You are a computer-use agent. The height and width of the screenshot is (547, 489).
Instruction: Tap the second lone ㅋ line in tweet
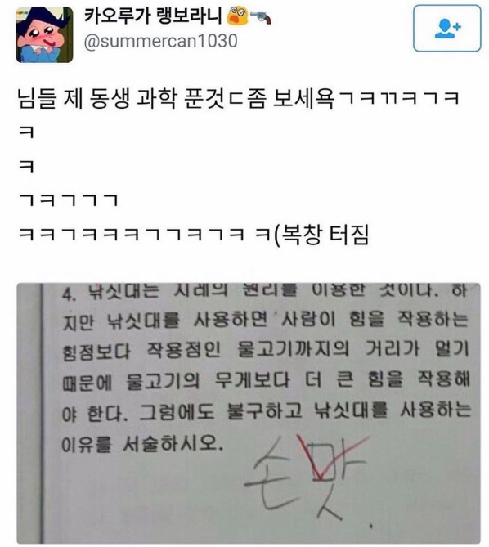coord(26,167)
